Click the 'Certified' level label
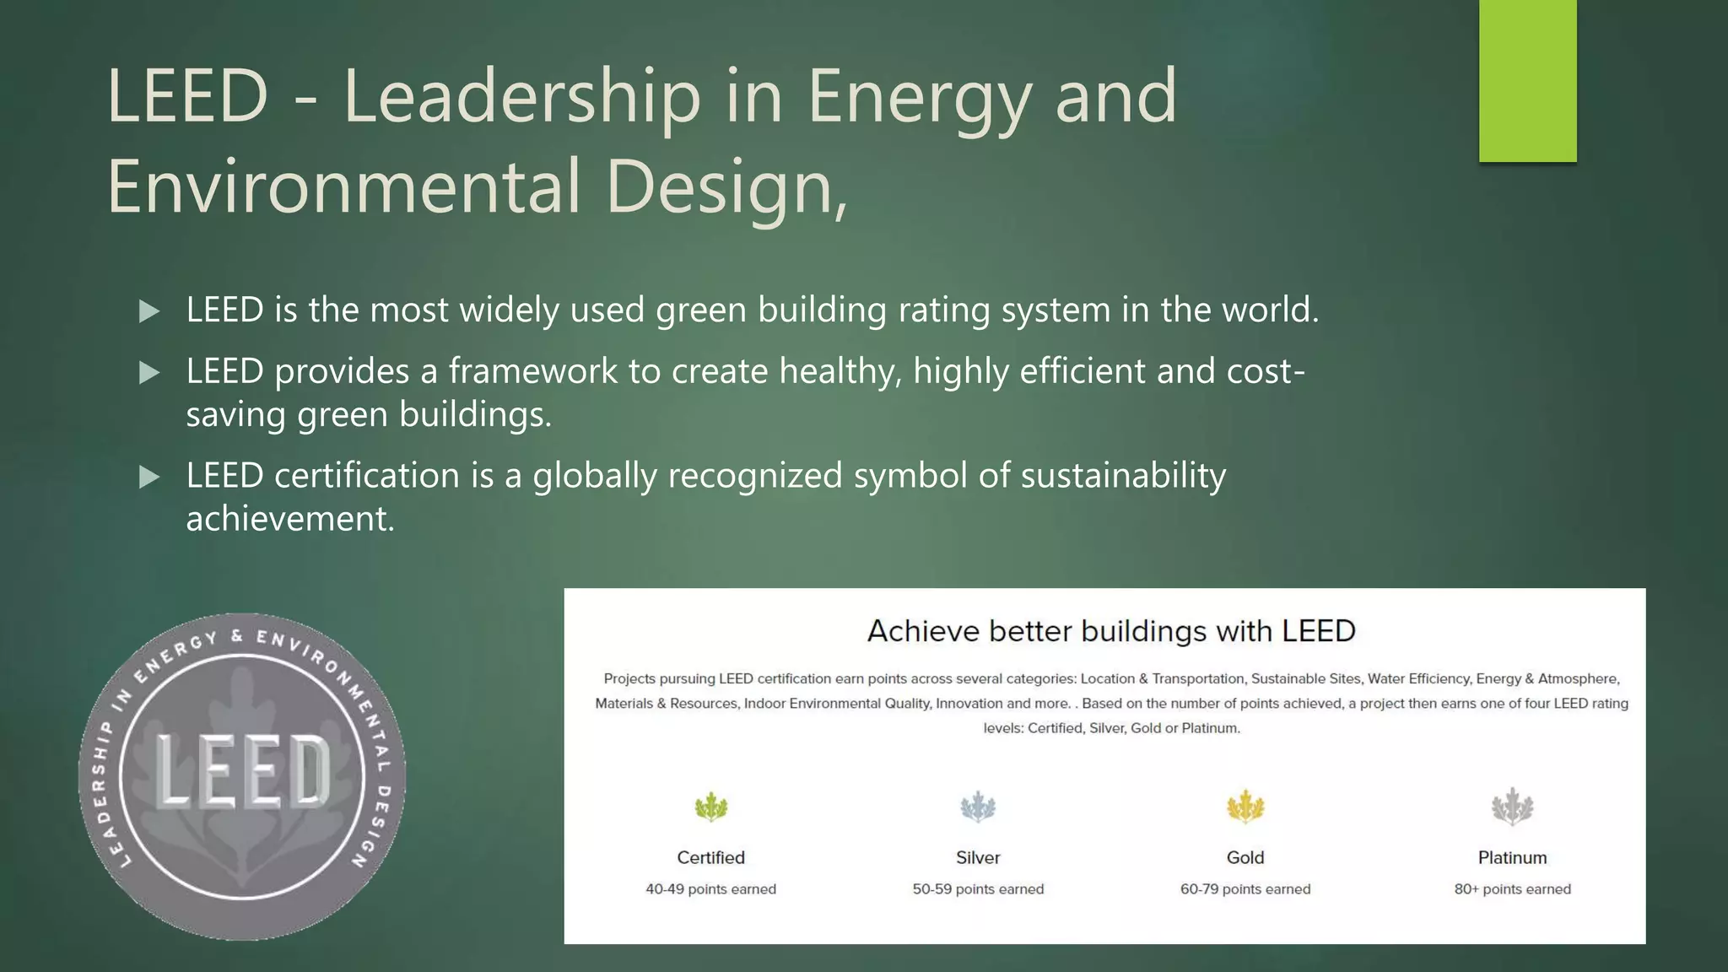The image size is (1728, 972). coord(710,857)
